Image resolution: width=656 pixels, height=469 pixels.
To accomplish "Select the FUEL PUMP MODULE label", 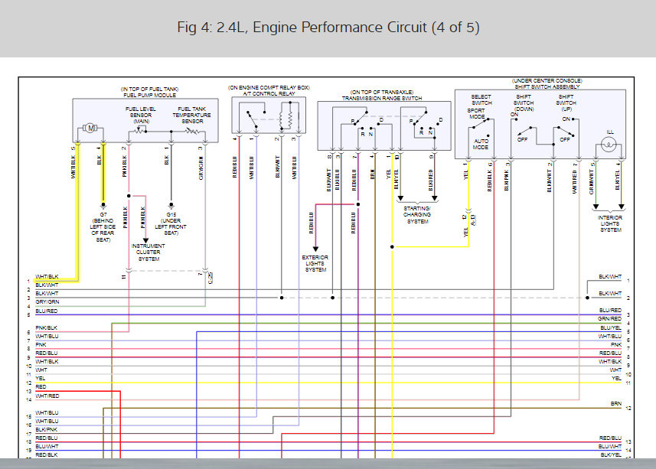I will (150, 96).
